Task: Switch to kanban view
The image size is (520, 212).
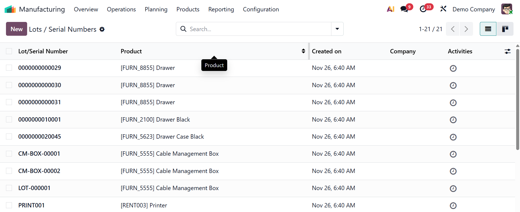Action: [x=505, y=29]
